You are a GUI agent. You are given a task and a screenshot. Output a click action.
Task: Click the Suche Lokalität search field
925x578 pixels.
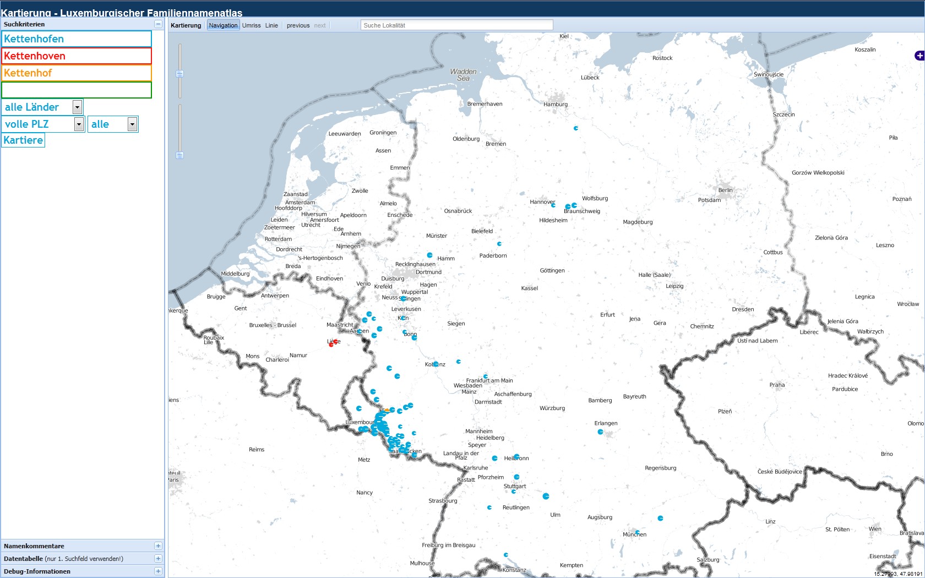tap(456, 25)
